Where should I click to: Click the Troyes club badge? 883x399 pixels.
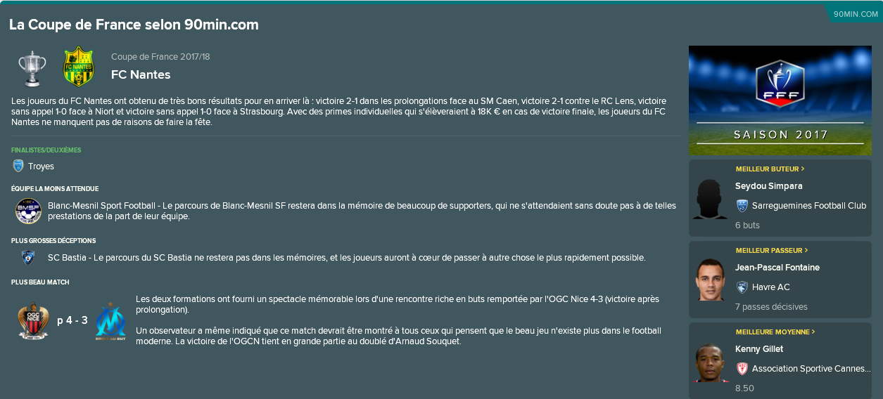point(18,166)
